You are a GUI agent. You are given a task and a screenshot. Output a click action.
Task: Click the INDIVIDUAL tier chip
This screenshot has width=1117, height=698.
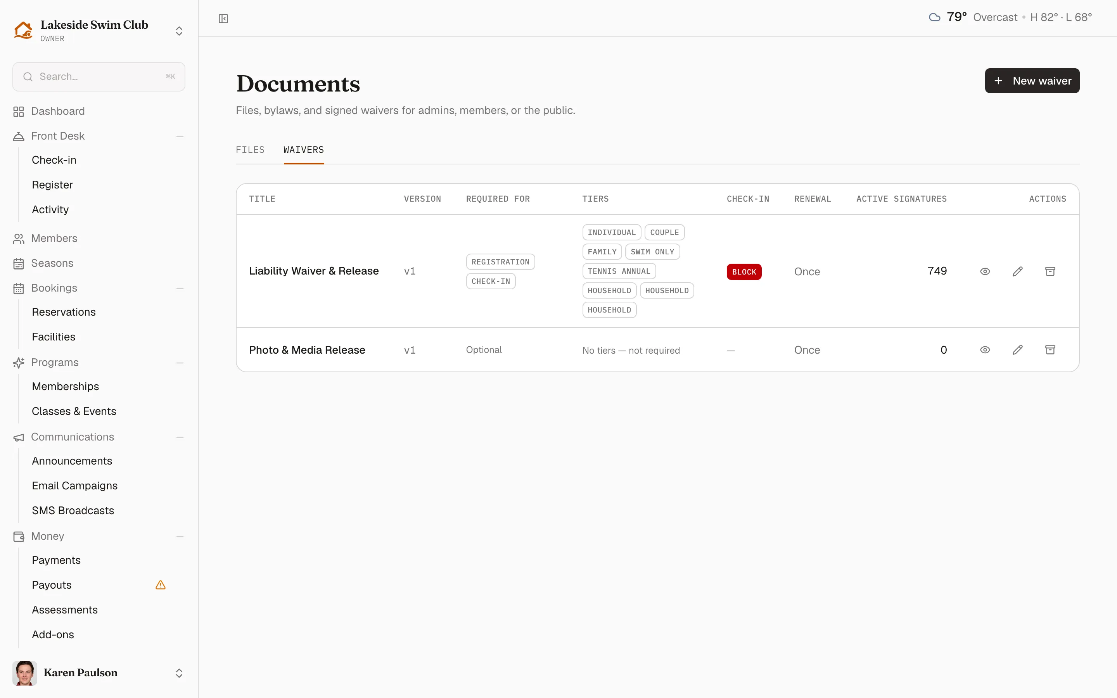(x=612, y=232)
